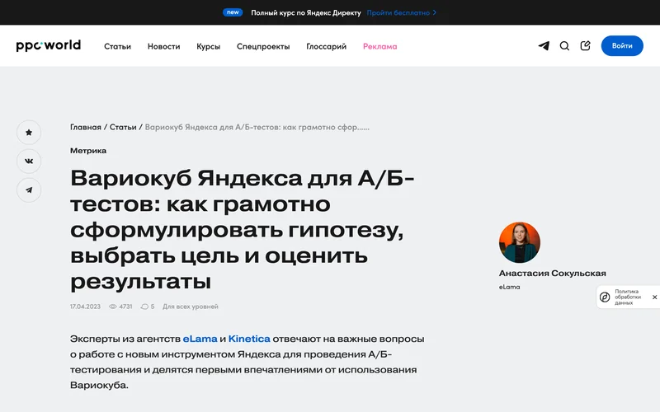
Task: Click the author's avatar photo
Action: pyautogui.click(x=520, y=242)
